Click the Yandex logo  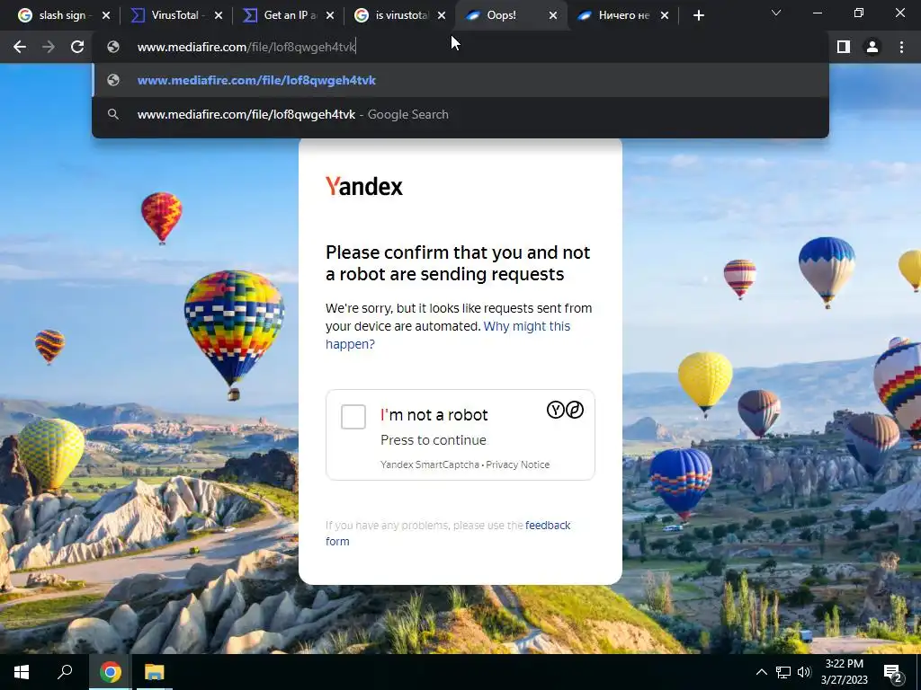364,187
